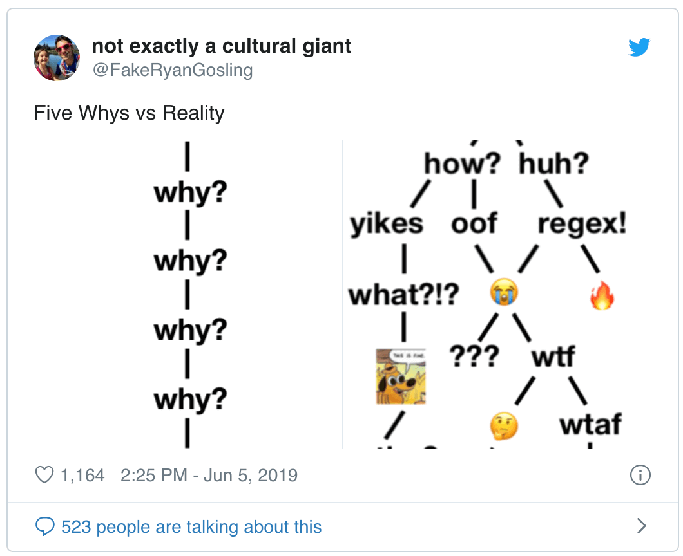Like the tweet with heart icon
The image size is (683, 556).
click(x=44, y=475)
